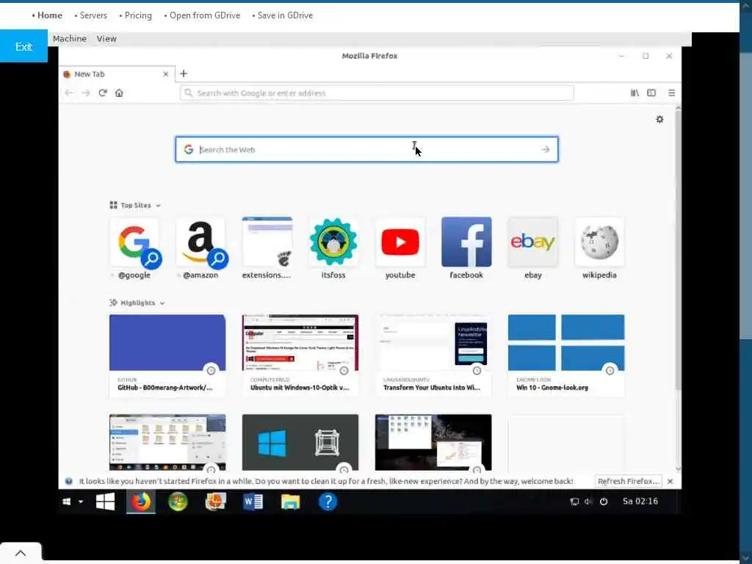Reload the page with the refresh icon
Screen dimensions: 752x564
click(103, 93)
